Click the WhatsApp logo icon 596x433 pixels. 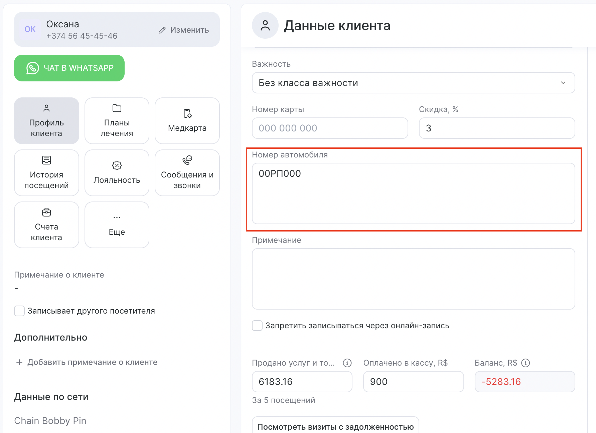coord(33,68)
